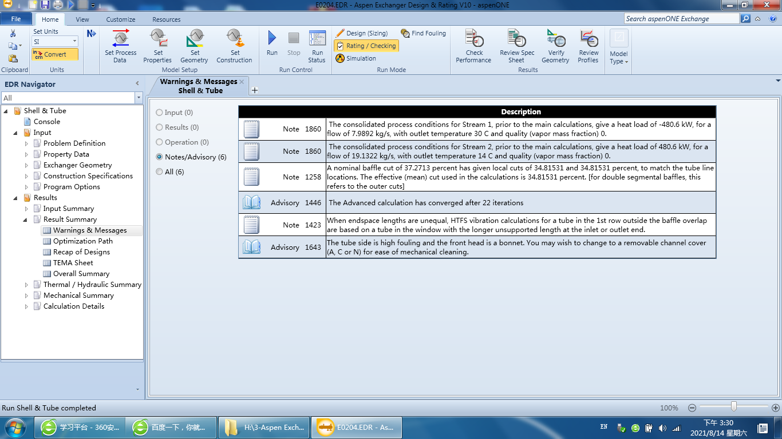Click the Save icon in the title bar
This screenshot has width=782, height=439.
[x=45, y=5]
